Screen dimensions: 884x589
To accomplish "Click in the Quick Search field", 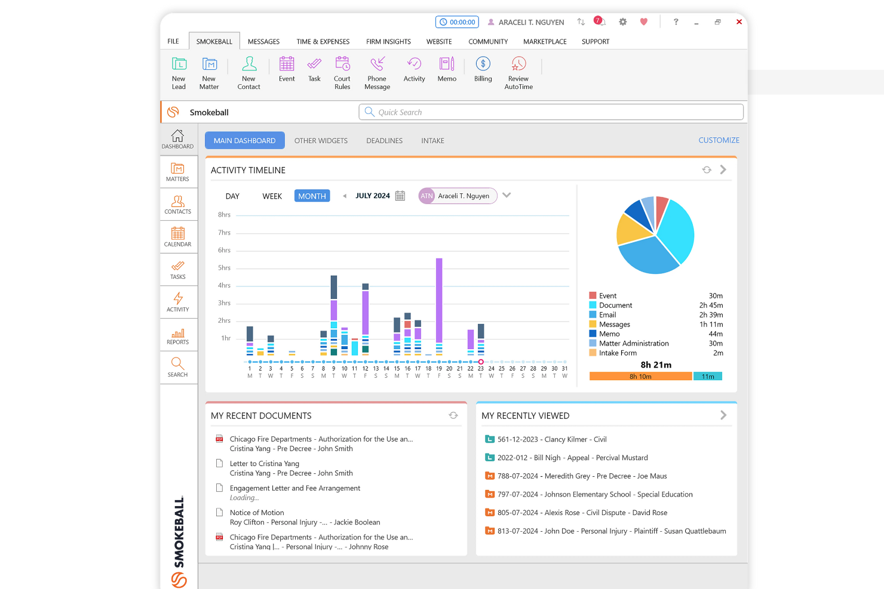I will click(551, 112).
